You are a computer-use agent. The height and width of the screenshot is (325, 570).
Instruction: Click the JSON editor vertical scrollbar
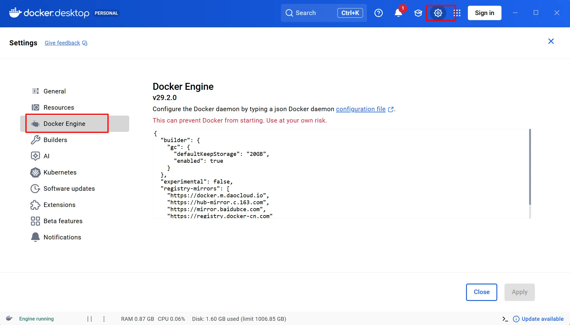530,167
